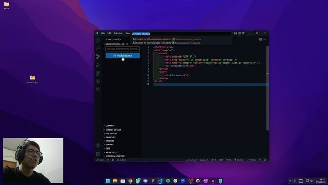Click Spaces: 4 indentation in status bar
This screenshot has width=328, height=185.
(x=204, y=160)
